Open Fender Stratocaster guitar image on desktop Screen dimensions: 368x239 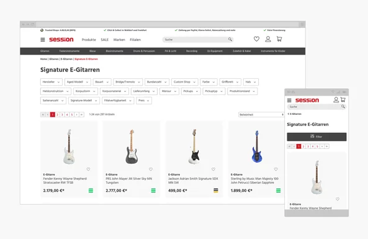tap(69, 147)
